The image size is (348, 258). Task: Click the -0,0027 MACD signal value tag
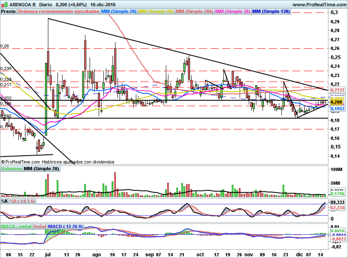click(x=338, y=239)
